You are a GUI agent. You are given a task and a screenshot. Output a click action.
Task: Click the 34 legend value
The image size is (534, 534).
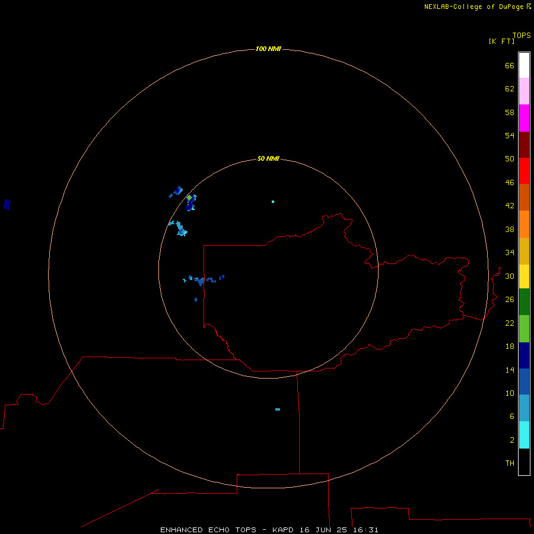pos(510,252)
